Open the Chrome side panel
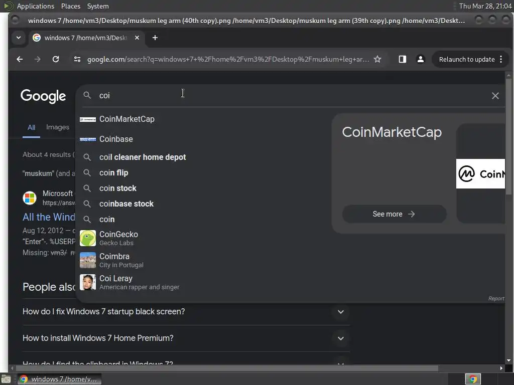This screenshot has height=385, width=514. coord(403,59)
